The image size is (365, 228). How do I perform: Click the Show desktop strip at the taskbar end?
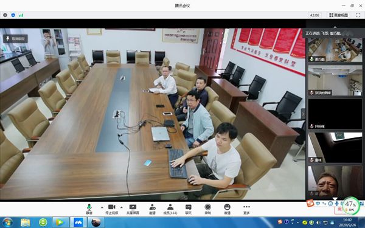(x=361, y=222)
